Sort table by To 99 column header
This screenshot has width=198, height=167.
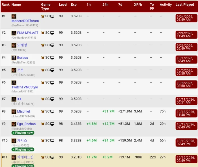pyautogui.click(x=152, y=7)
